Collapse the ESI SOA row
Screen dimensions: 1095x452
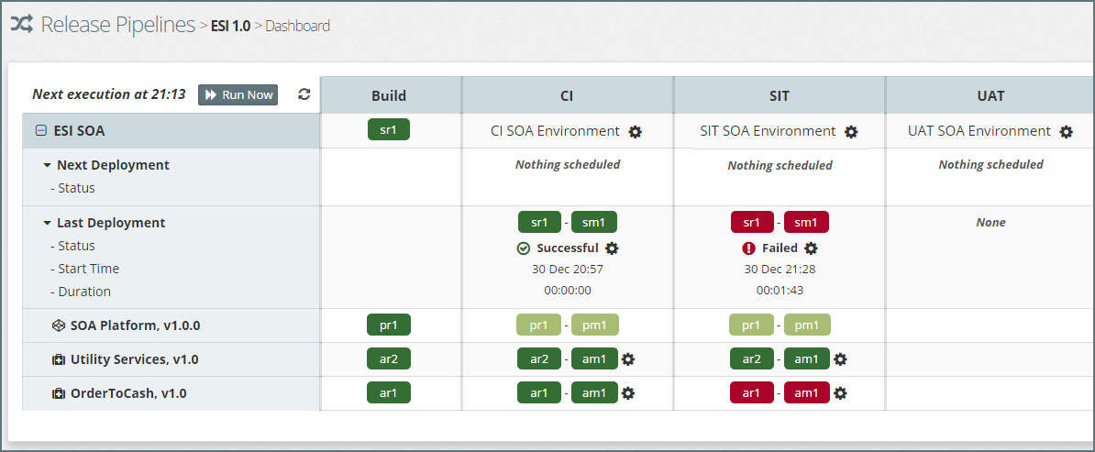point(40,131)
